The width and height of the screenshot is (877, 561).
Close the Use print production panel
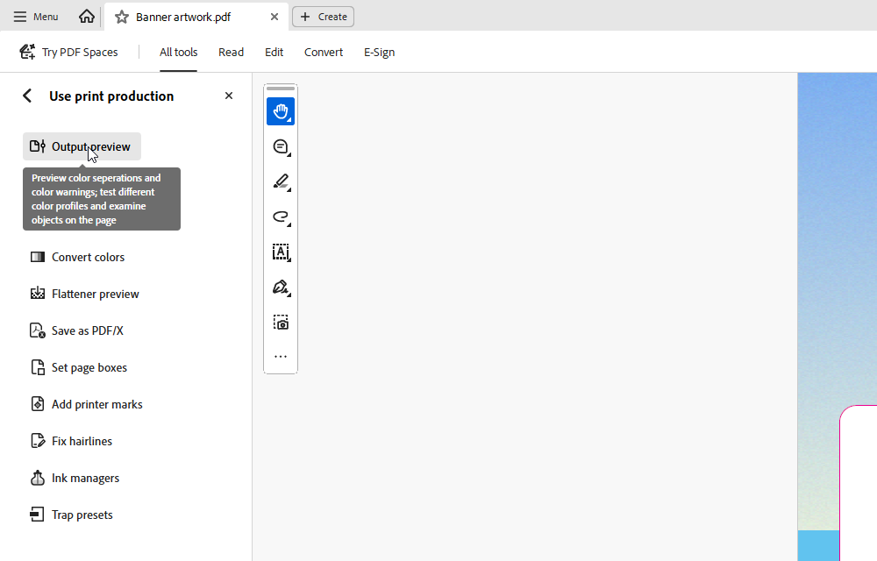229,96
